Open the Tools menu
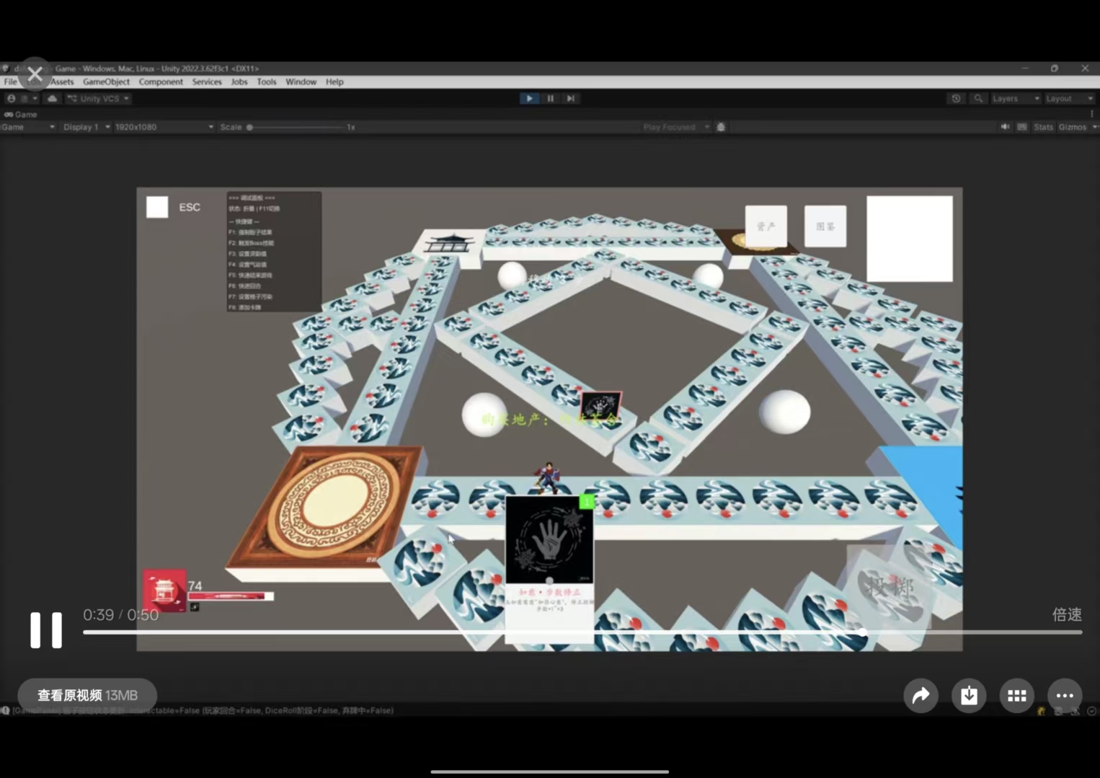 pyautogui.click(x=267, y=82)
